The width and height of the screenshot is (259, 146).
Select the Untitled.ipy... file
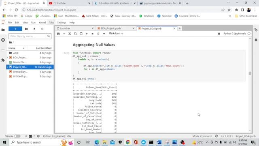click(30, 72)
